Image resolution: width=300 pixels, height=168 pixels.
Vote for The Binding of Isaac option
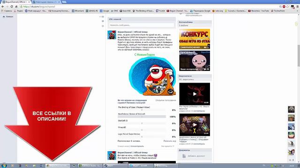tap(134, 107)
